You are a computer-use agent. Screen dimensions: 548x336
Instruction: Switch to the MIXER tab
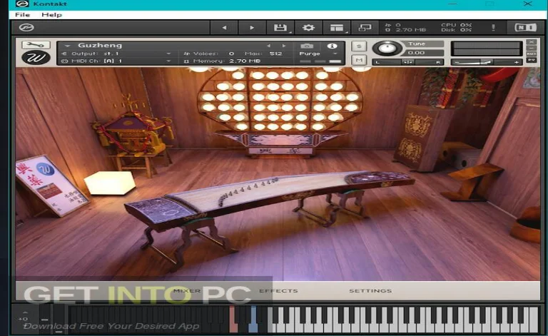pyautogui.click(x=188, y=290)
